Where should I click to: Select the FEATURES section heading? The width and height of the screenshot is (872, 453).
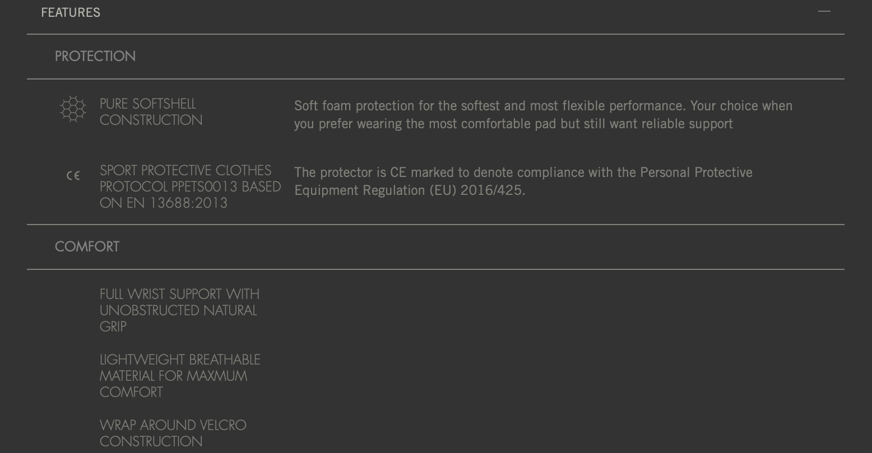(71, 12)
